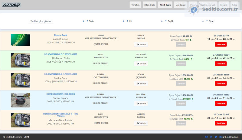Click the Yeni bir giriş gönder field

click(x=41, y=21)
